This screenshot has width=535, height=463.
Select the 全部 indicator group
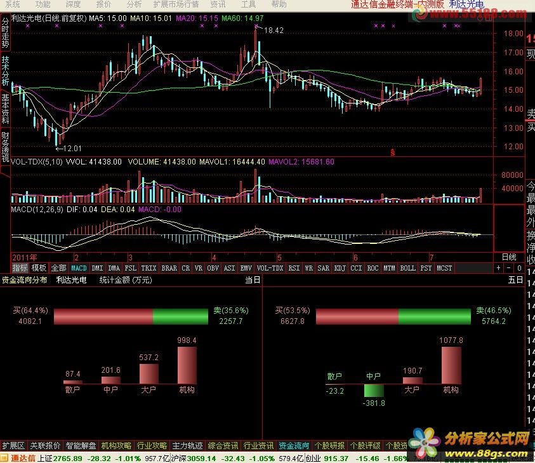click(58, 268)
